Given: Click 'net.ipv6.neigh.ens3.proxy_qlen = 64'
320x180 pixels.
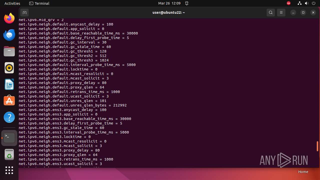Looking at the screenshot, I should click(x=58, y=155).
